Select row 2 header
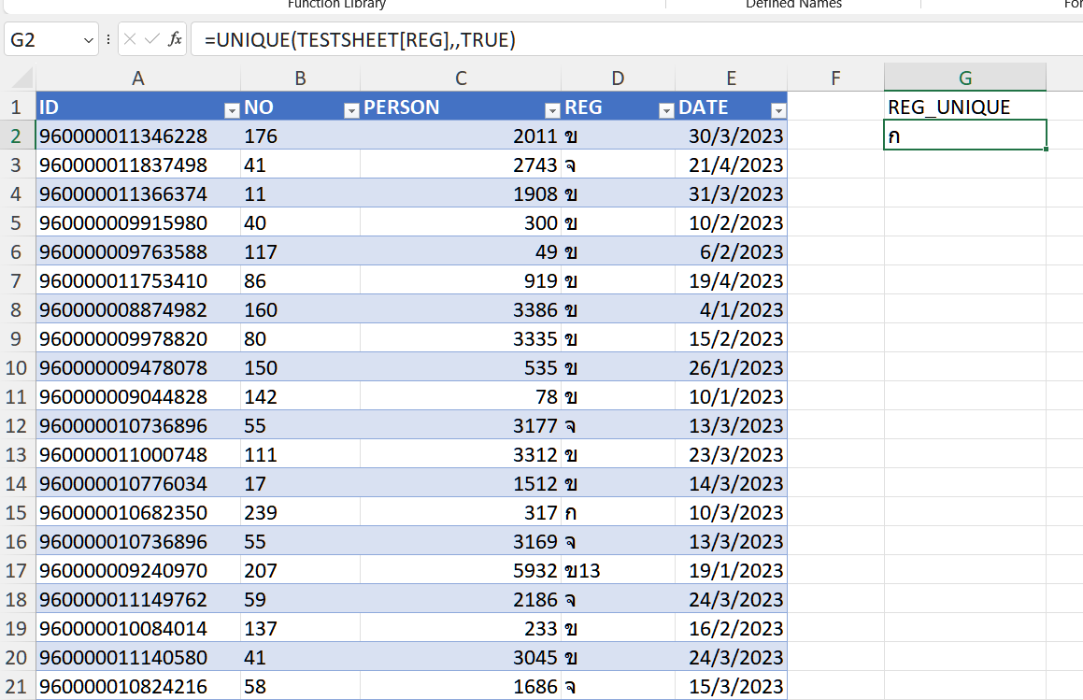 point(17,136)
